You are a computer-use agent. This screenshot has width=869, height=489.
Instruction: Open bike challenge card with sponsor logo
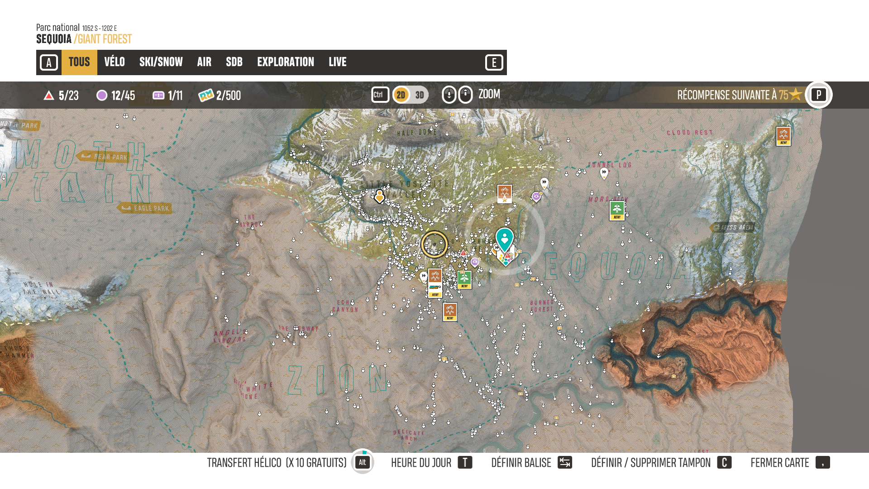pos(435,283)
